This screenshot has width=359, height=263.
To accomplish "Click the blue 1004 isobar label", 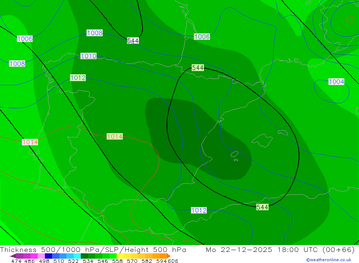I will [x=336, y=82].
